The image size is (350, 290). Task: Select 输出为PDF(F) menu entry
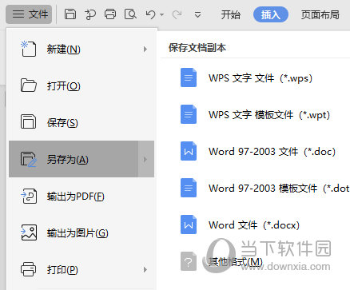82,197
